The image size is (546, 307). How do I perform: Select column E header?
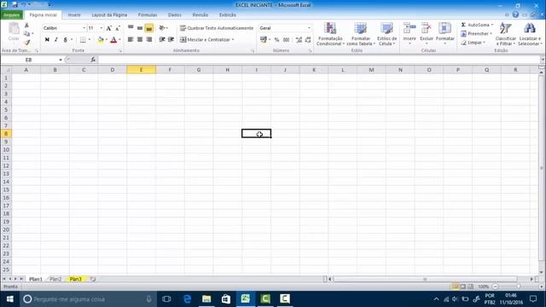[x=141, y=70]
